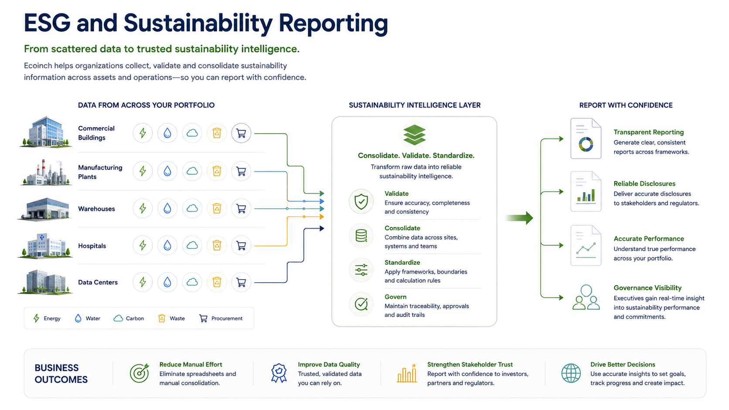Click the "Hospitals" row label
729x410 pixels.
[92, 246]
